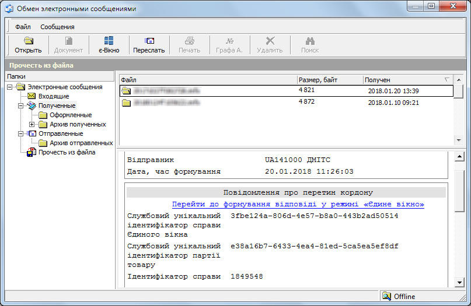The width and height of the screenshot is (471, 306).
Task: Minimize the Обмен электронными сообщениями window
Action: [x=416, y=6]
